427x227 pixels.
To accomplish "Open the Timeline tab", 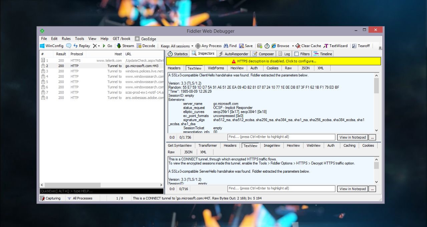I will click(323, 54).
